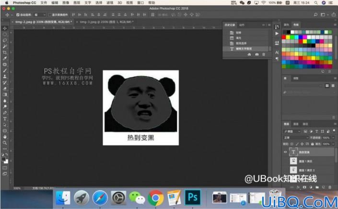Select the Lasso tool

(x=5, y=41)
